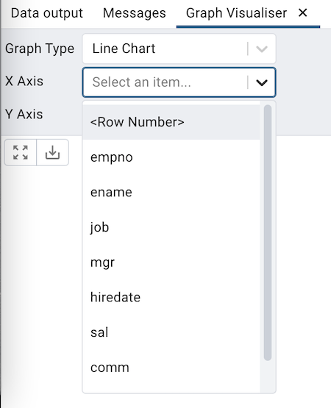The height and width of the screenshot is (408, 331).
Task: Pick the sal column option
Action: click(x=171, y=332)
